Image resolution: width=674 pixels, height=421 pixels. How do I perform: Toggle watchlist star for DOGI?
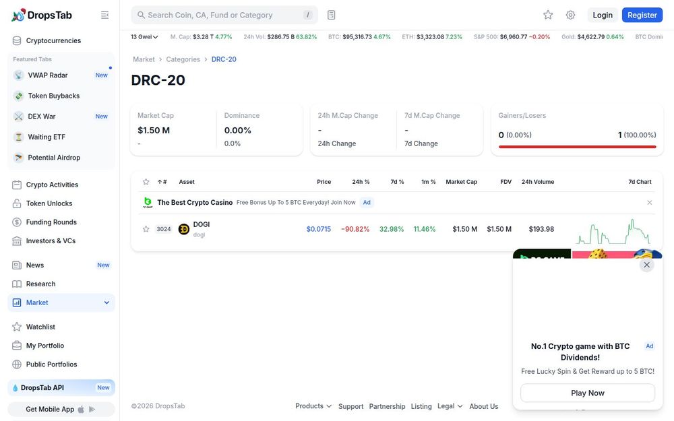tap(146, 229)
